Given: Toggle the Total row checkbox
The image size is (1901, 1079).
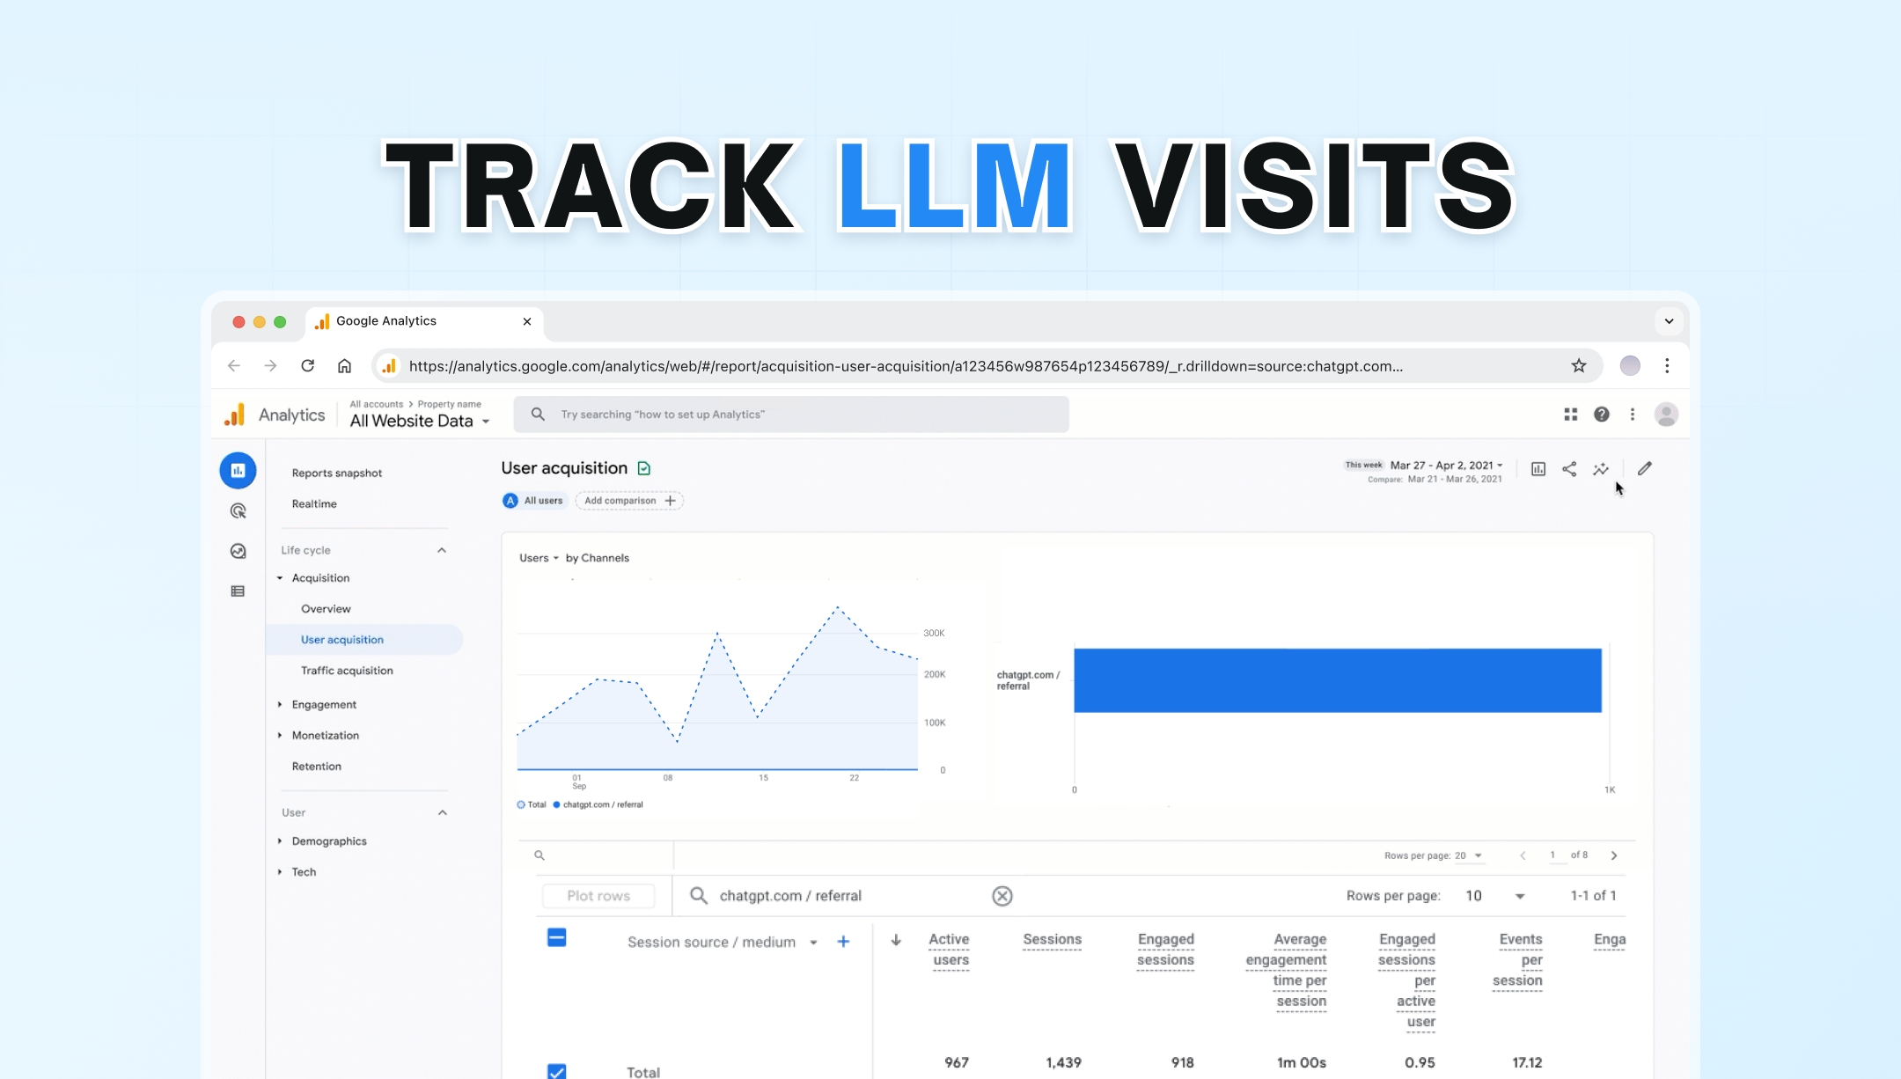Looking at the screenshot, I should coord(556,1071).
